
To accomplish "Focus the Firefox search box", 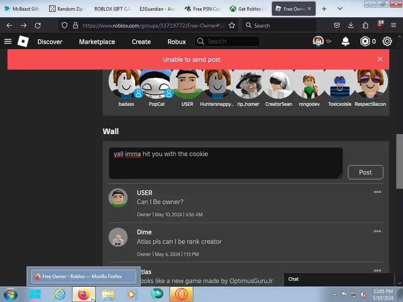I will (279, 26).
